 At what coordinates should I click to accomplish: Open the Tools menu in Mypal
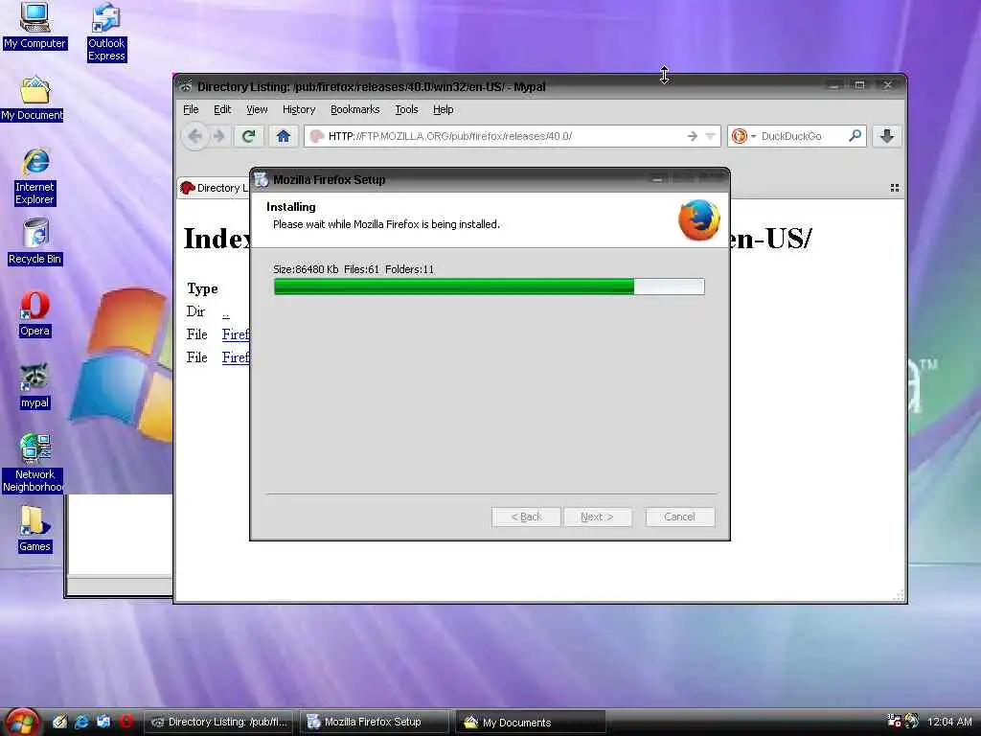[x=406, y=109]
